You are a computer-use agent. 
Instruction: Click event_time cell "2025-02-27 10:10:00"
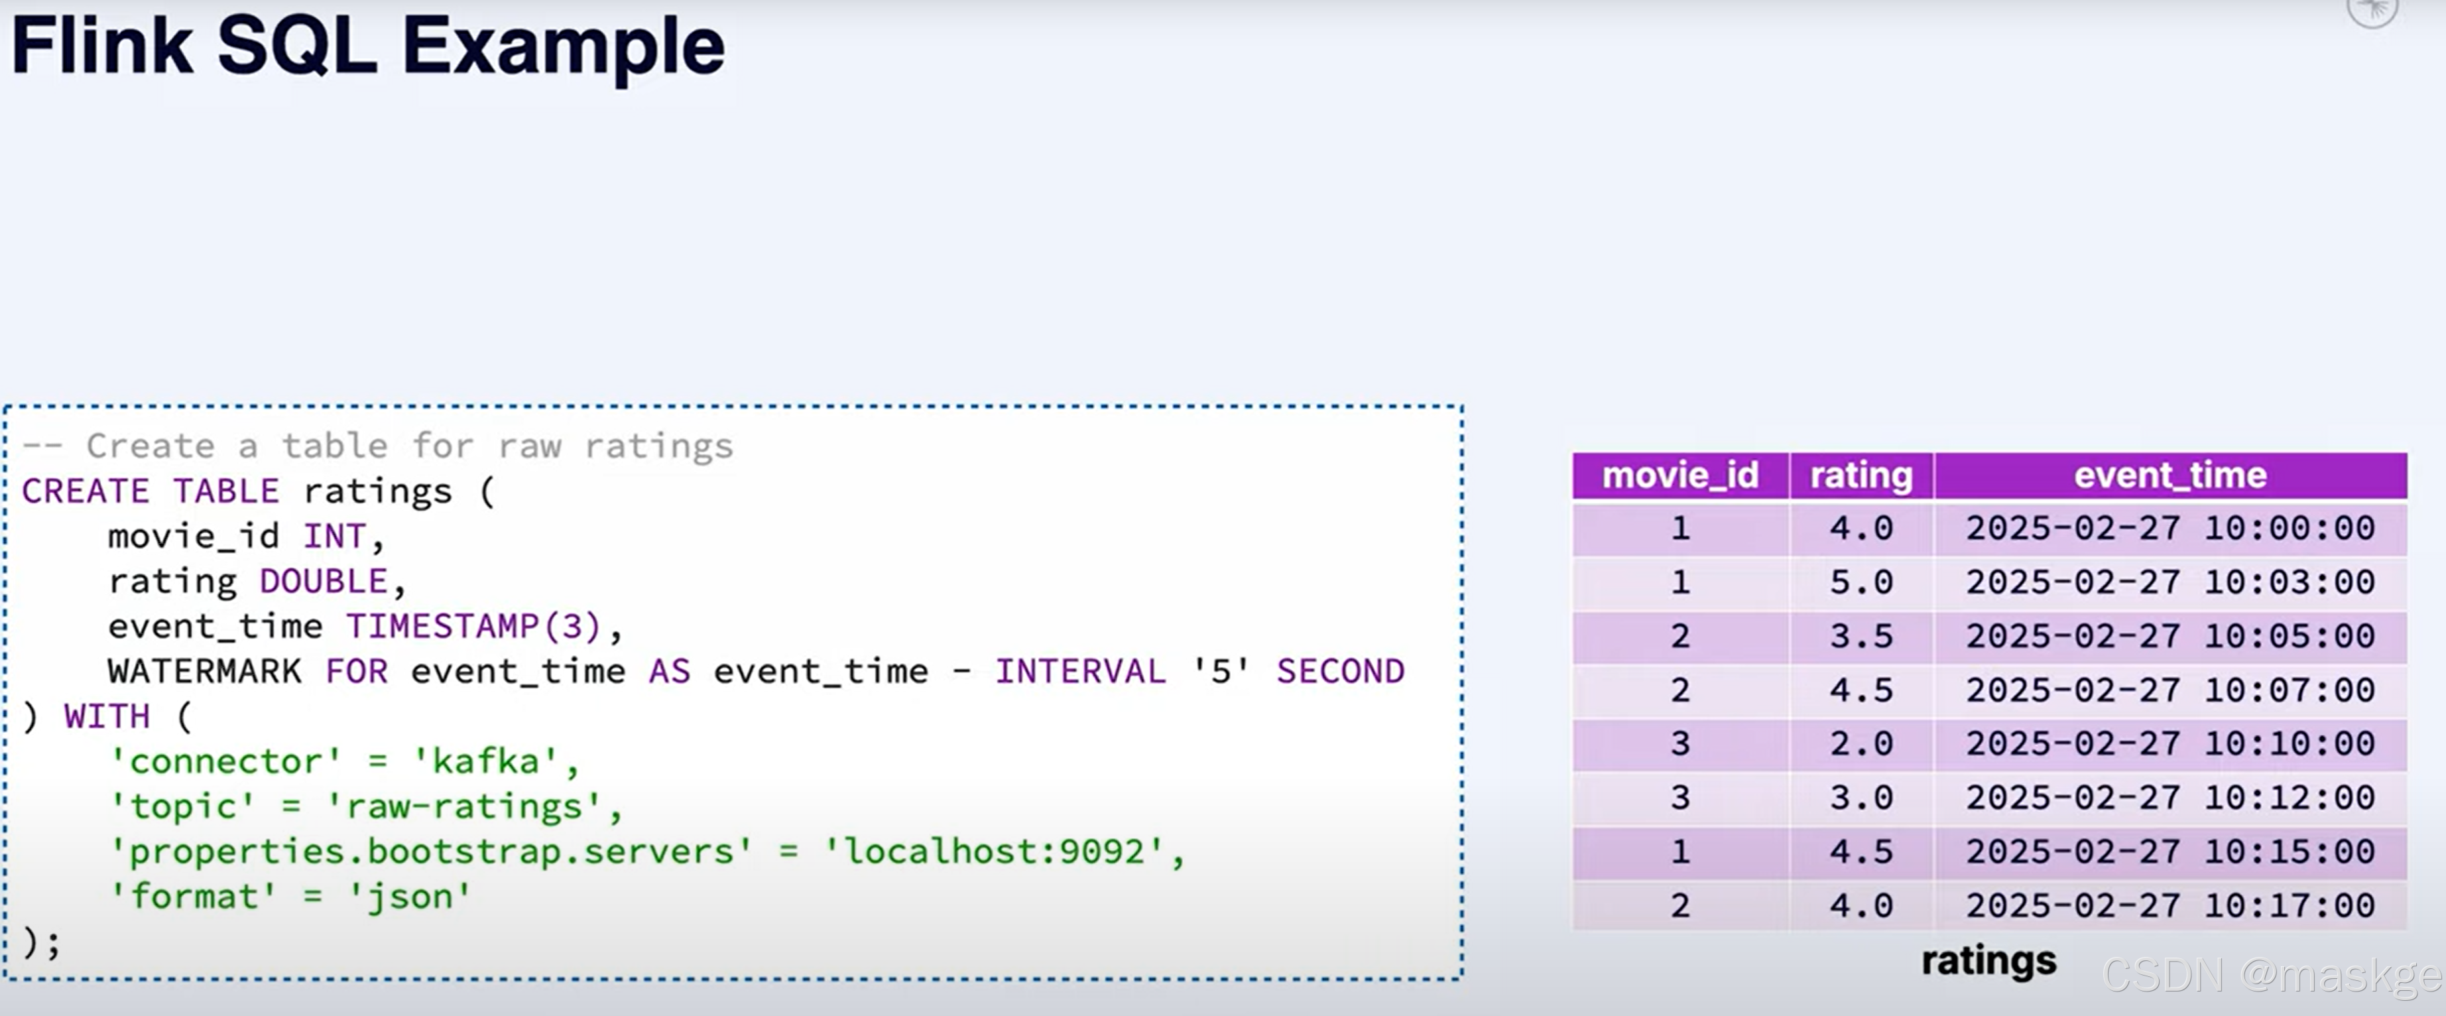2171,743
